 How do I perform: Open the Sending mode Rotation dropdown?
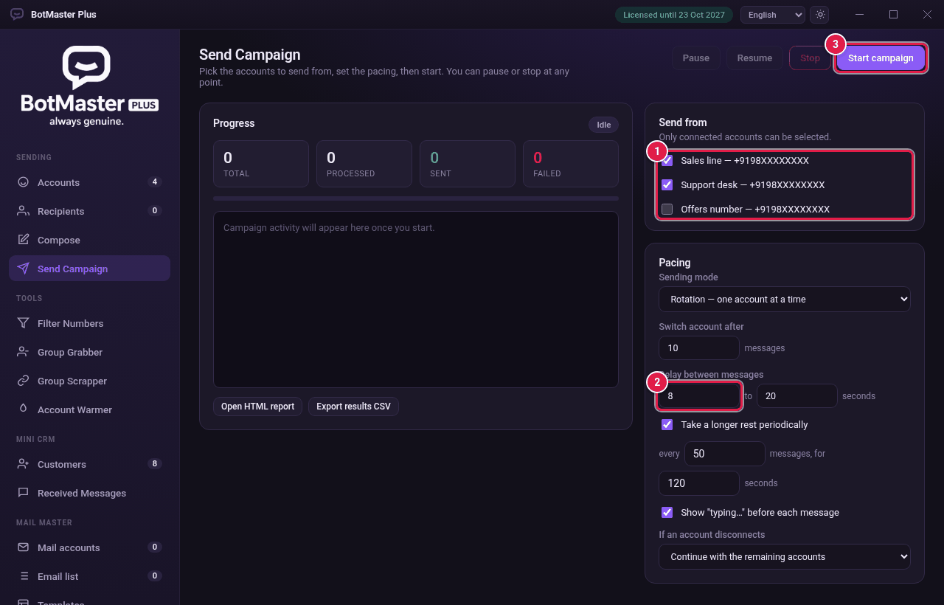pos(785,299)
